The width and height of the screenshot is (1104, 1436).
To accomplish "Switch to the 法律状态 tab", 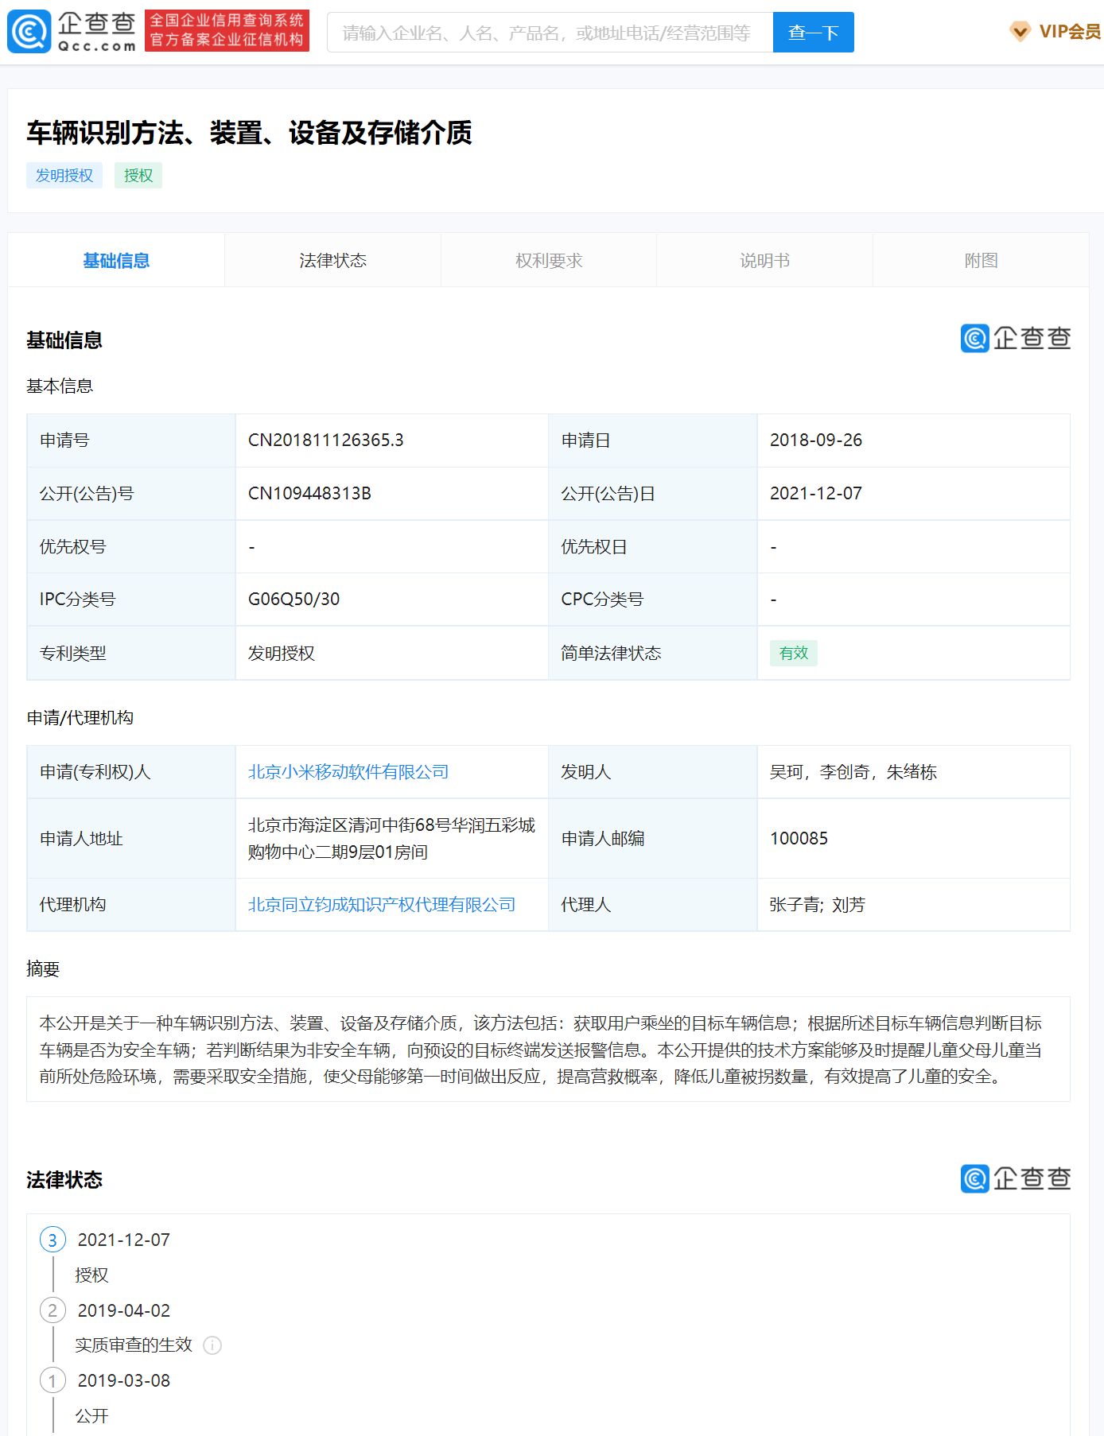I will (x=332, y=260).
